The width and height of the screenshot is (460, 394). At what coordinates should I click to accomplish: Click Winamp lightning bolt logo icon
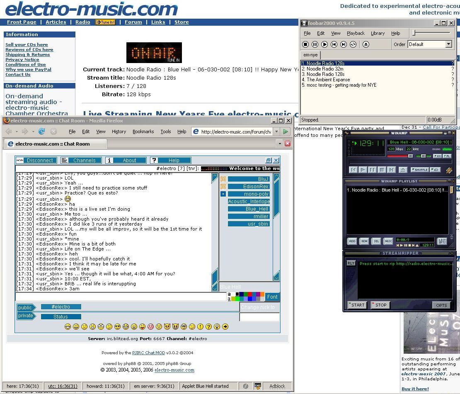449,170
